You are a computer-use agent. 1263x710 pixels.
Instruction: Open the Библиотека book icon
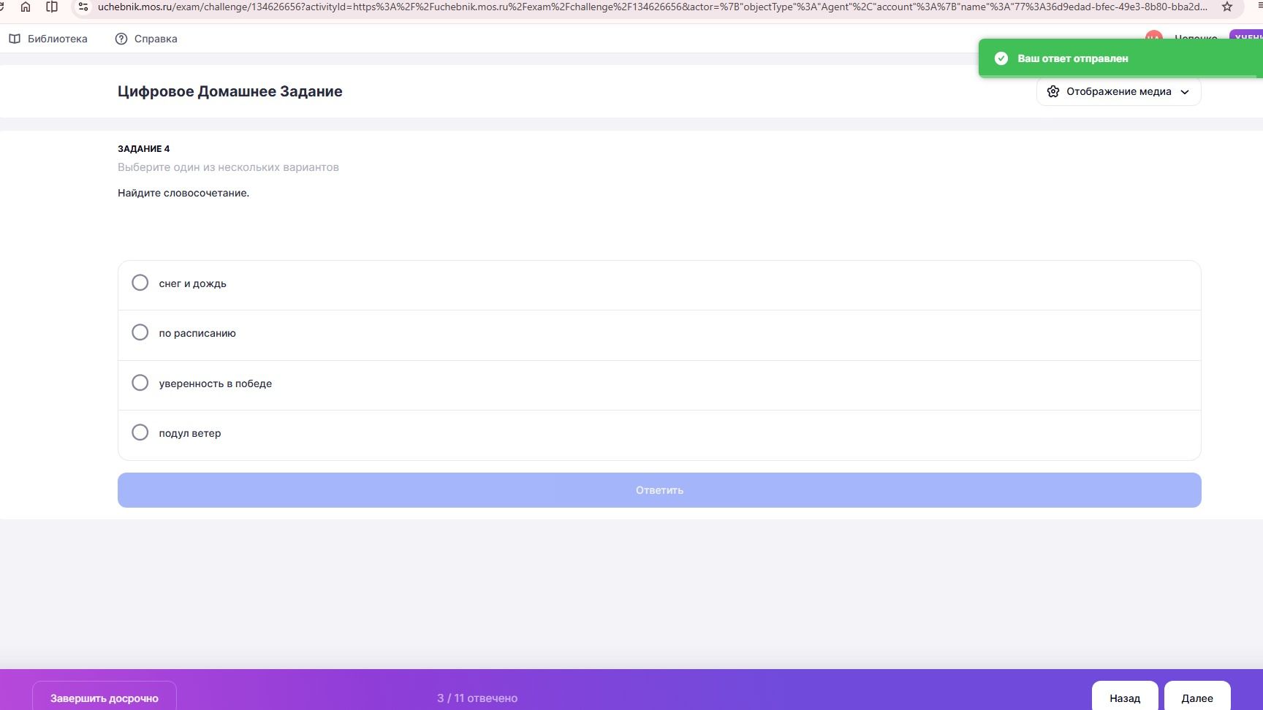click(15, 39)
